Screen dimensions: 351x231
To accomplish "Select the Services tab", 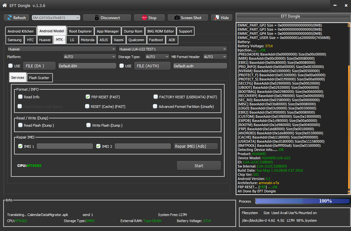I will pyautogui.click(x=18, y=78).
